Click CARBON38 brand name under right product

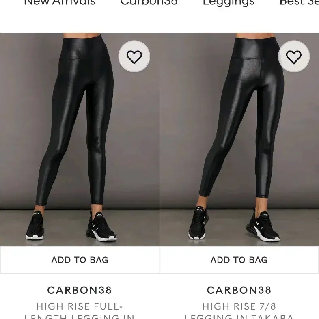click(239, 290)
